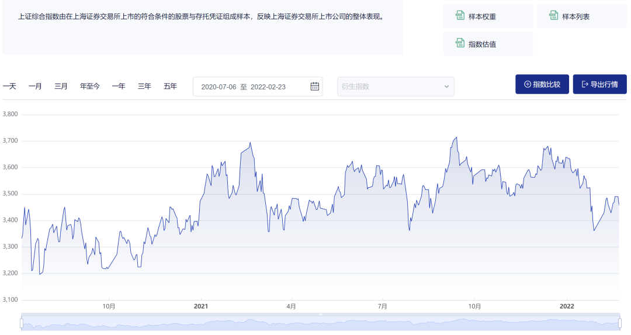The image size is (631, 335).
Task: Click the 指数比较 button
Action: point(542,84)
